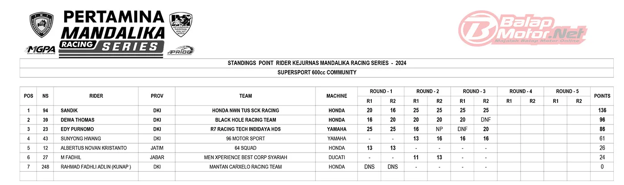Click team R7 RACING TECH INDIDAYA HDS

click(x=245, y=129)
